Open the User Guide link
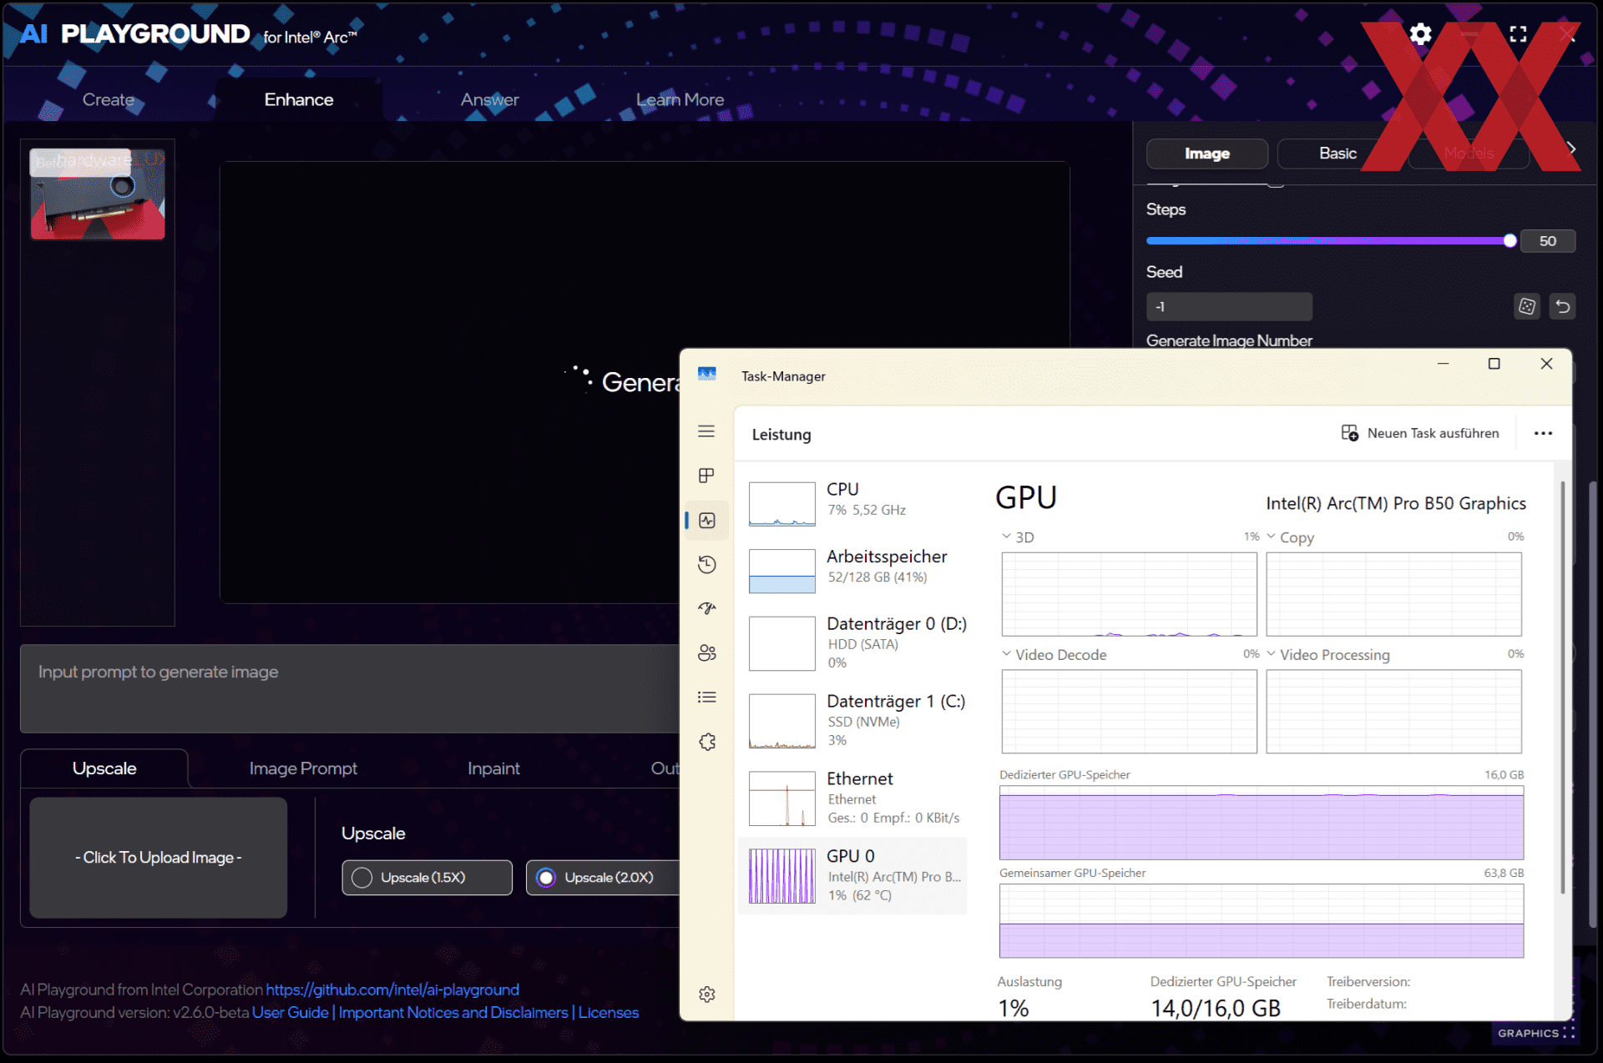 (290, 1012)
